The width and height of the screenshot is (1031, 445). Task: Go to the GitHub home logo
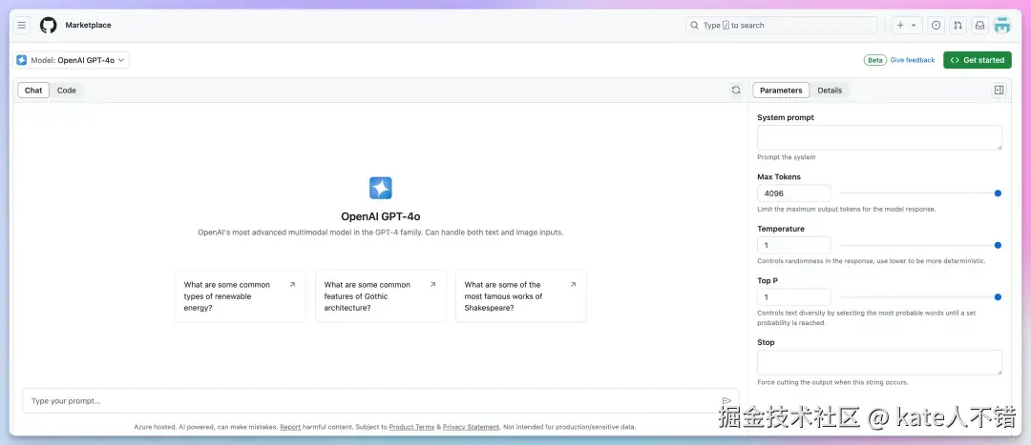(x=48, y=25)
